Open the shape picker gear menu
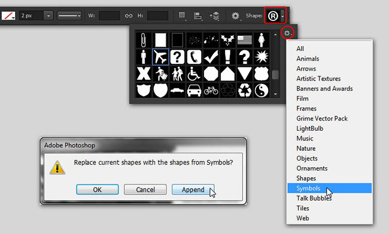The image size is (389, 234). [287, 33]
